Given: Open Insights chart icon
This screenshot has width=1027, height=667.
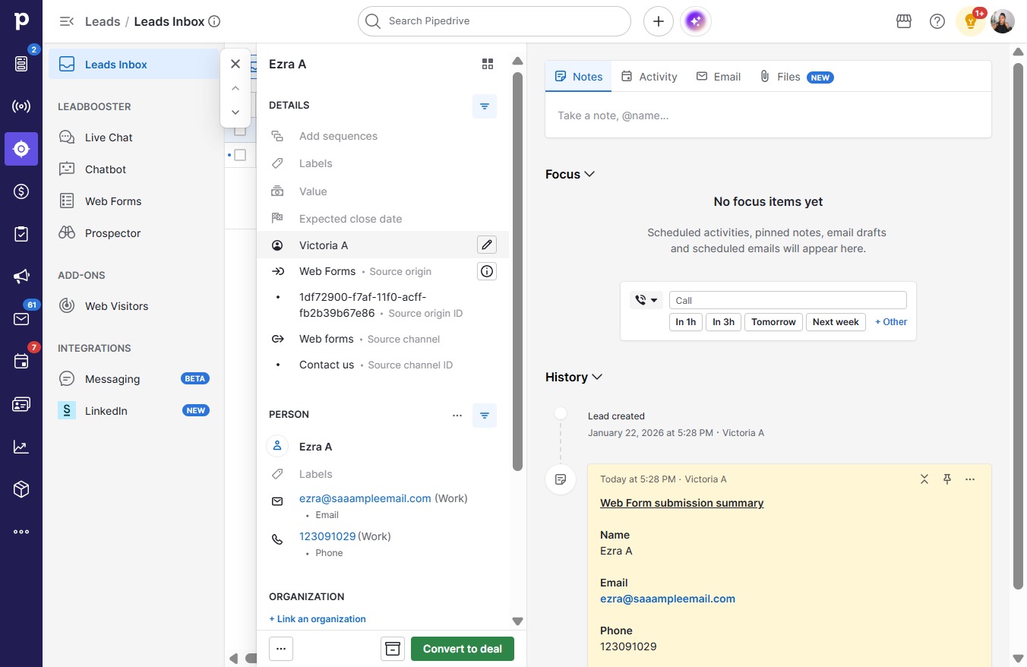Looking at the screenshot, I should pos(21,447).
